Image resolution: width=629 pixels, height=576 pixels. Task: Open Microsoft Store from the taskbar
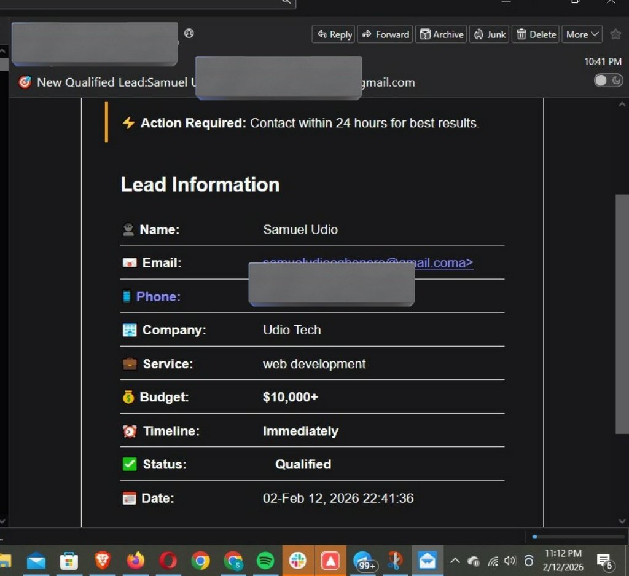tap(69, 561)
